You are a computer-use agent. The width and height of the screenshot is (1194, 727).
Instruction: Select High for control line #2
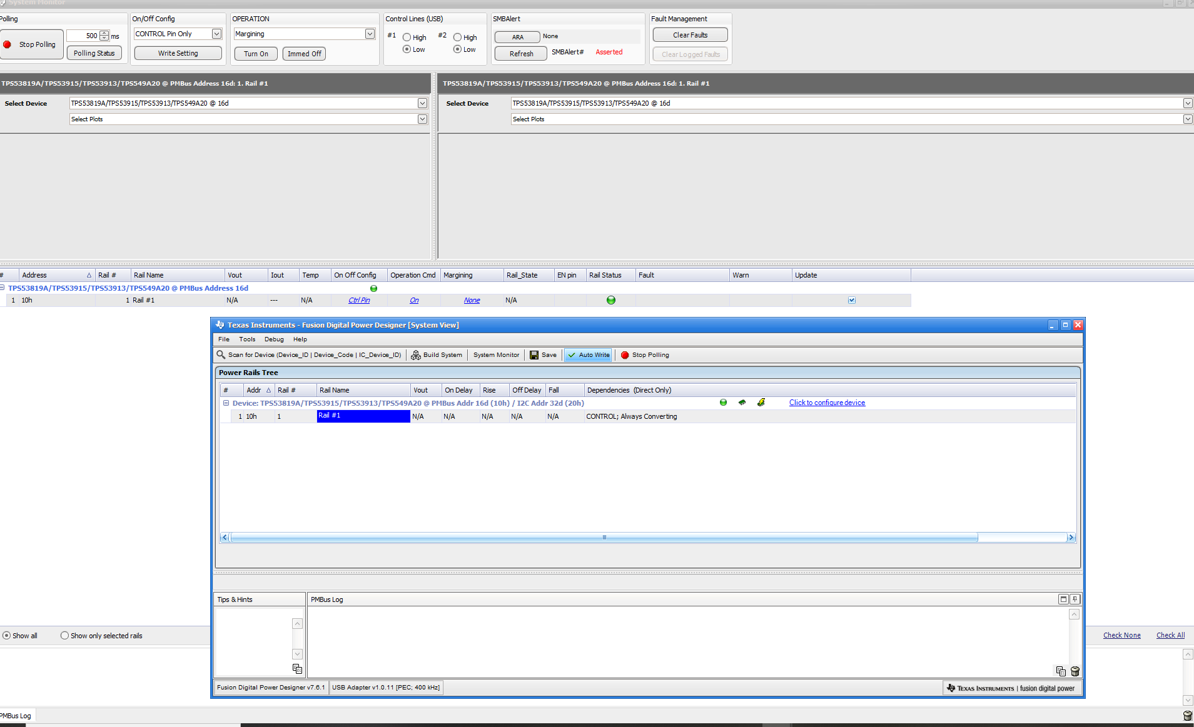[x=457, y=38]
